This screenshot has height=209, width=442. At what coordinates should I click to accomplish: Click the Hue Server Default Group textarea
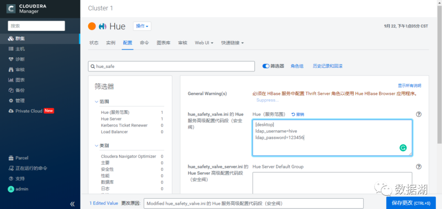[332, 183]
